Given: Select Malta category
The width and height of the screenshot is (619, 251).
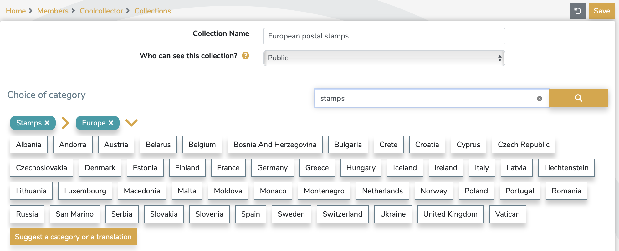Looking at the screenshot, I should click(x=187, y=191).
